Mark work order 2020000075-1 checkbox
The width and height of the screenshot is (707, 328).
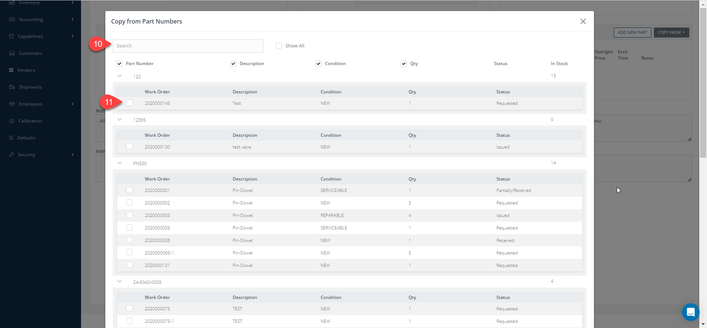coord(129,321)
